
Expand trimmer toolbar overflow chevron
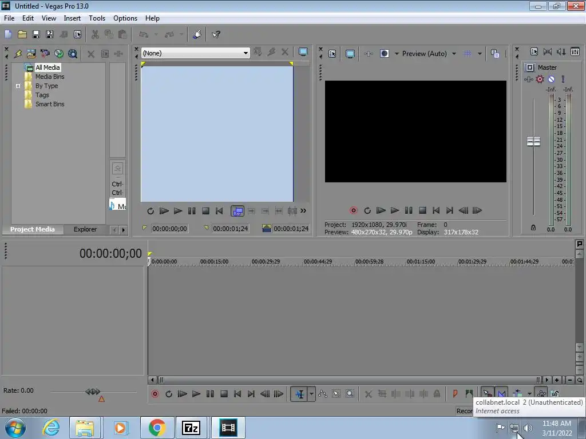click(303, 210)
